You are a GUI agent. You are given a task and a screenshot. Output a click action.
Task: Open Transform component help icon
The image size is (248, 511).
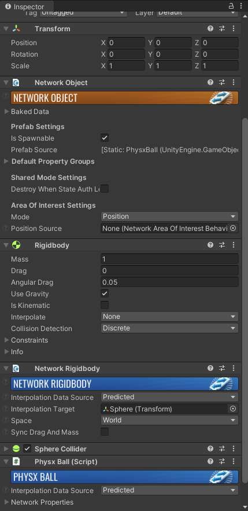210,29
